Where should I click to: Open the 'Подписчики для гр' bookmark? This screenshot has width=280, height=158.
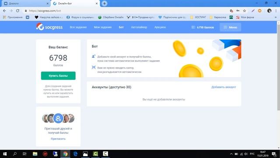[x=172, y=17]
